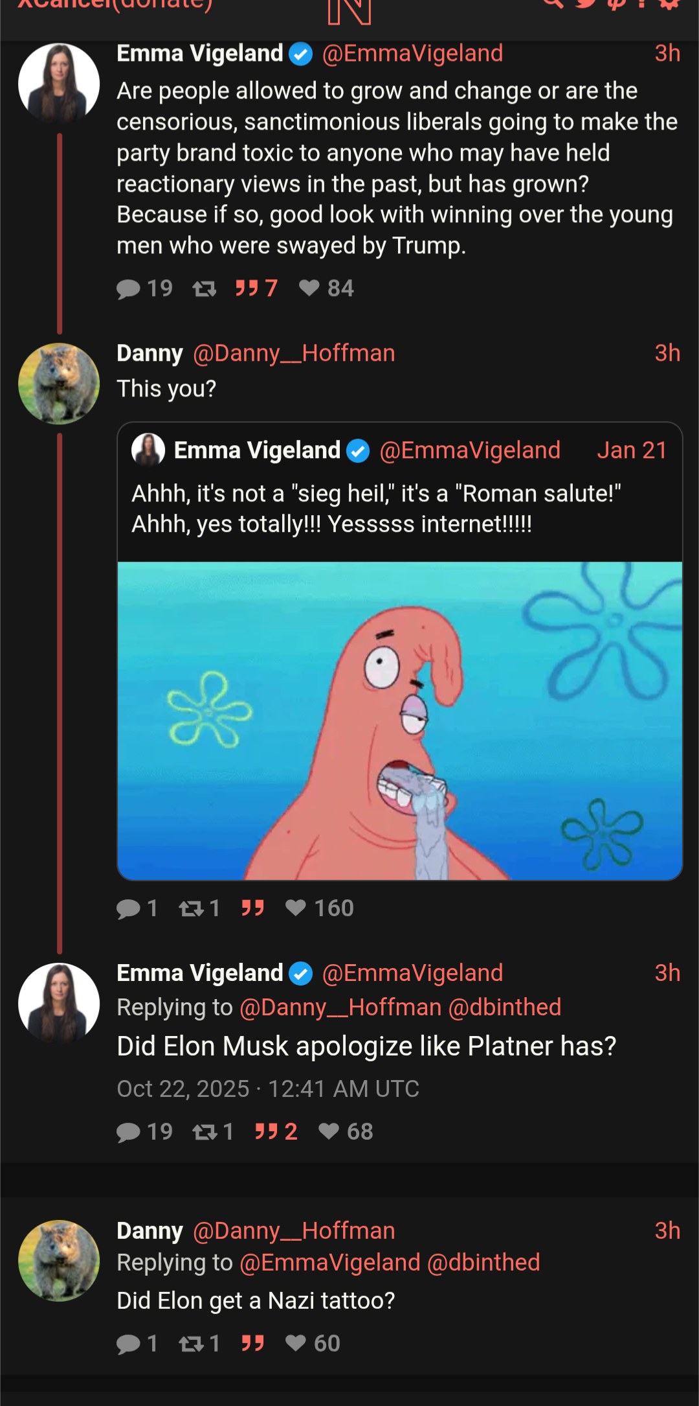Click the Patrick Star image in quoted tweet
Image resolution: width=699 pixels, height=1406 pixels.
click(399, 720)
